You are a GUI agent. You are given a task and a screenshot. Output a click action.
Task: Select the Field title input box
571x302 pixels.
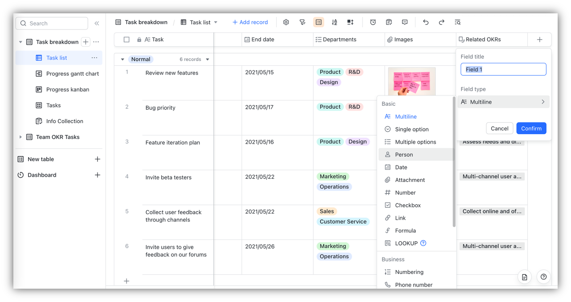(503, 69)
